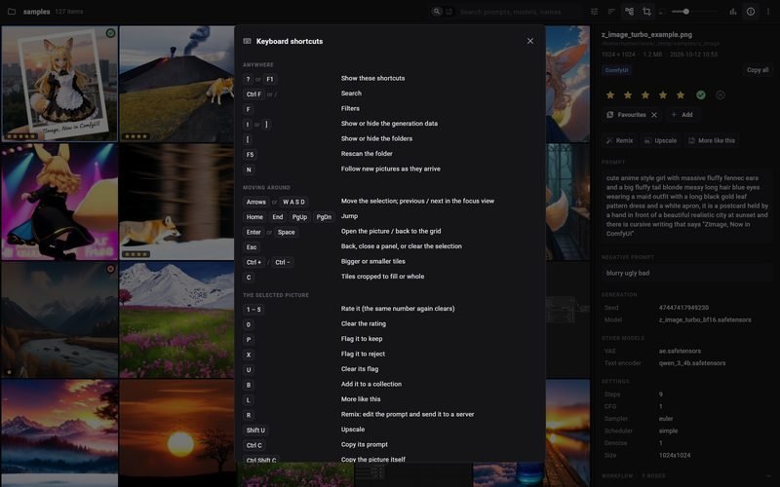Adjust the tile size slider in toolbar
780x487 pixels.
695,12
